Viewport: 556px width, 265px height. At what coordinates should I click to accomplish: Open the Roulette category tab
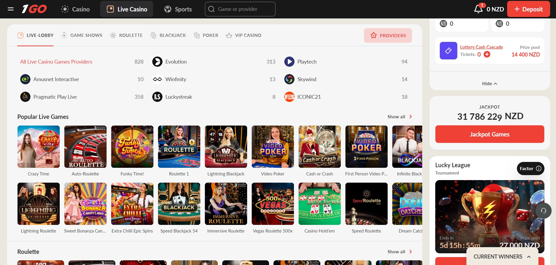tap(126, 35)
